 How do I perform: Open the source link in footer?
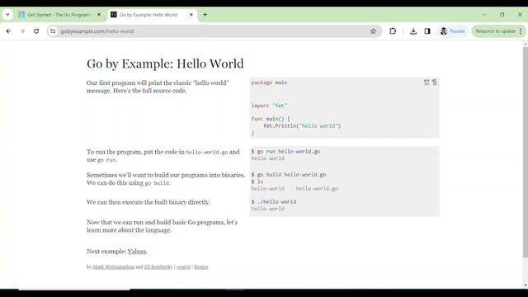[183, 266]
